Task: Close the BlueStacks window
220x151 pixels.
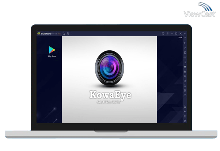Action: pyautogui.click(x=181, y=34)
